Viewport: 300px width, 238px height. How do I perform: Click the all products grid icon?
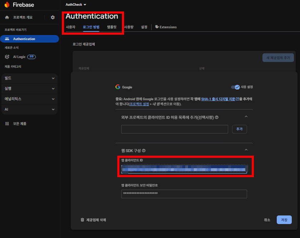[7, 124]
